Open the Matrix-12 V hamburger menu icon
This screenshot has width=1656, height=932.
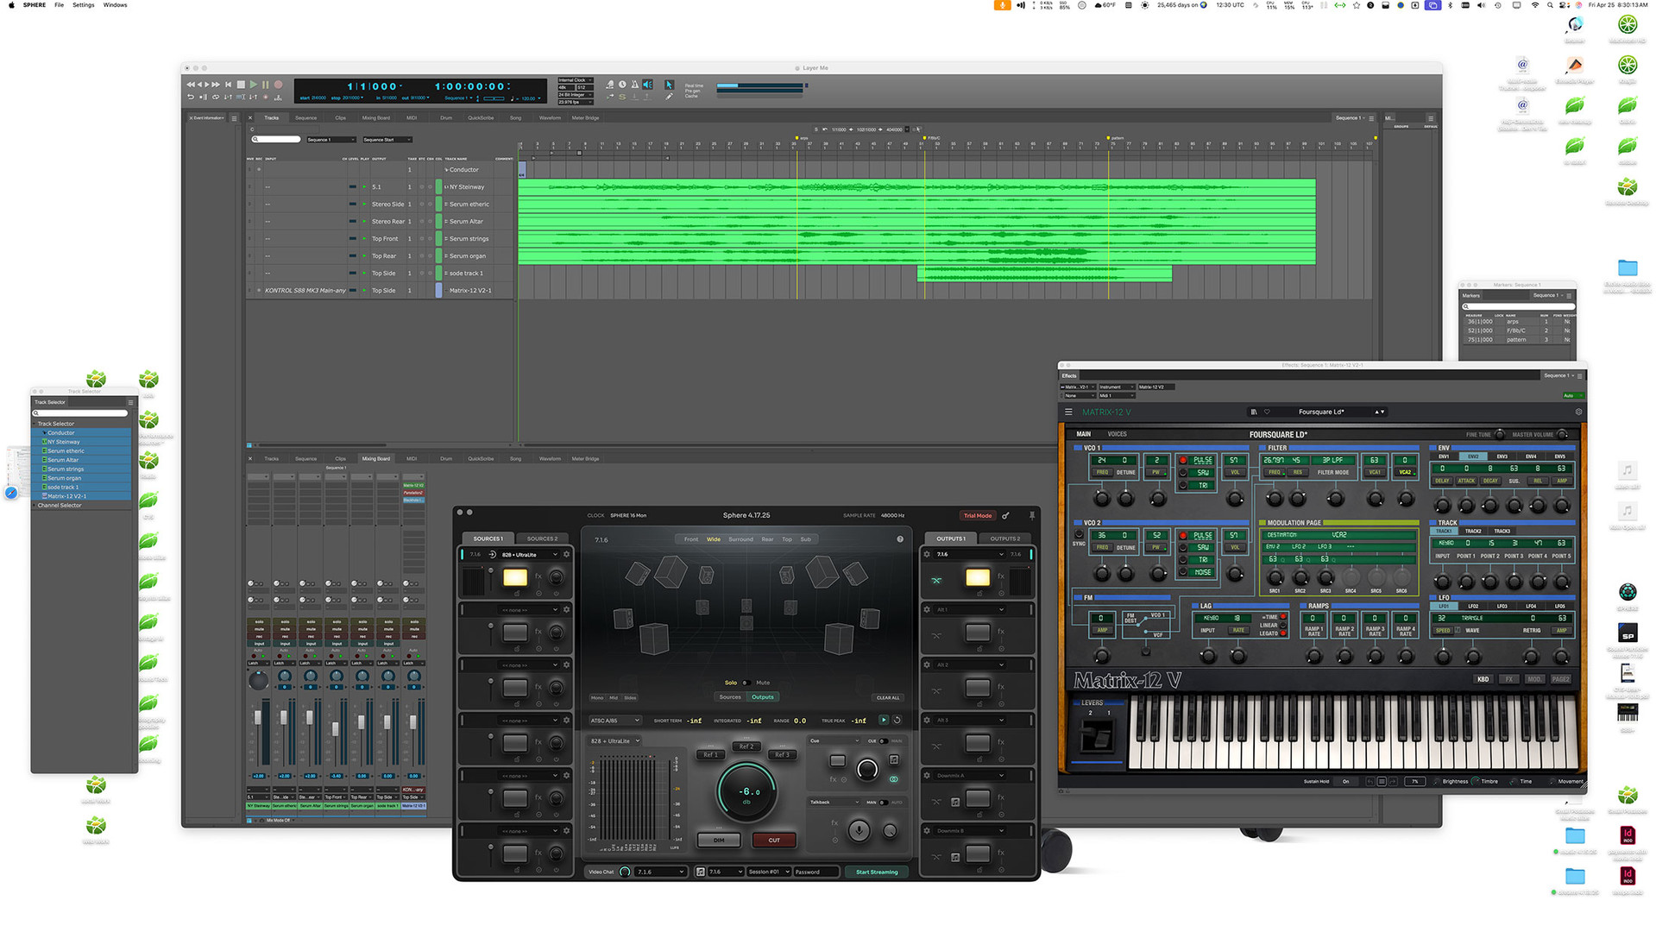click(x=1069, y=412)
